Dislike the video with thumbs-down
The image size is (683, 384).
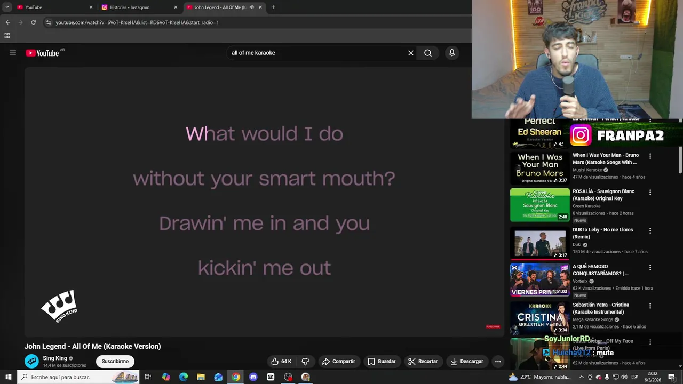coord(305,361)
